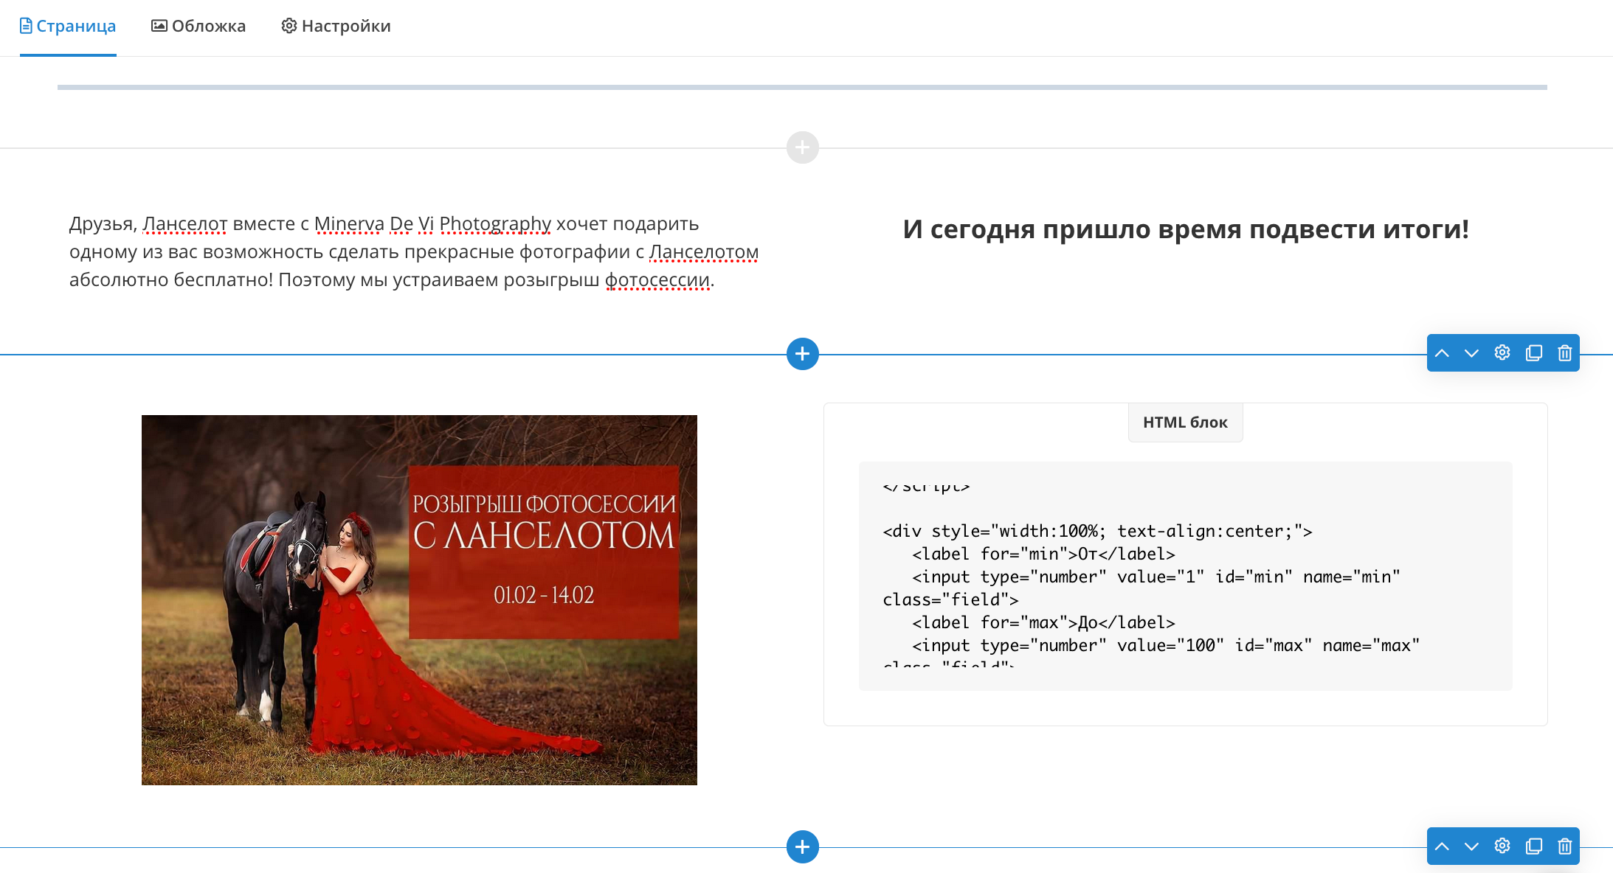Duplicate the upper block using copy icon
1613x873 pixels.
[1534, 353]
